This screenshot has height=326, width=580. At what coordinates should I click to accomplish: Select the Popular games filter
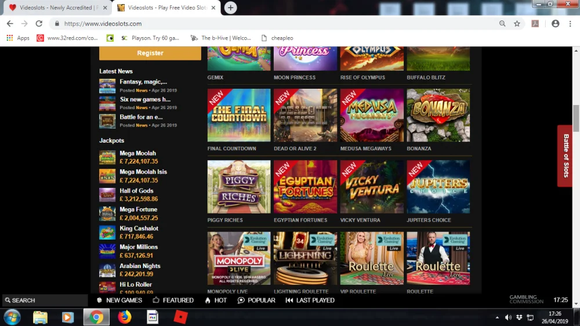[256, 300]
